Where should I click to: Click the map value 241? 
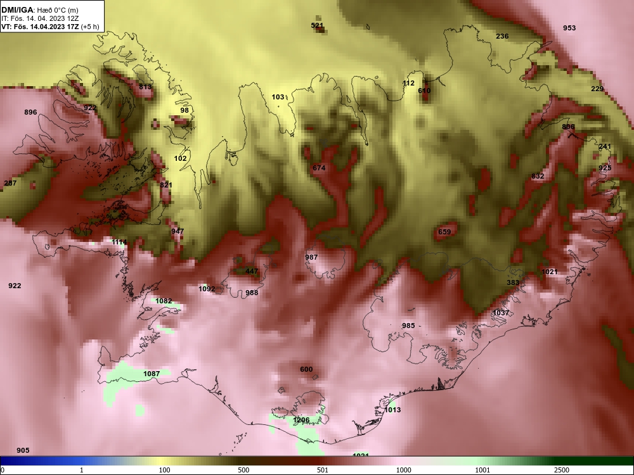[x=605, y=147]
